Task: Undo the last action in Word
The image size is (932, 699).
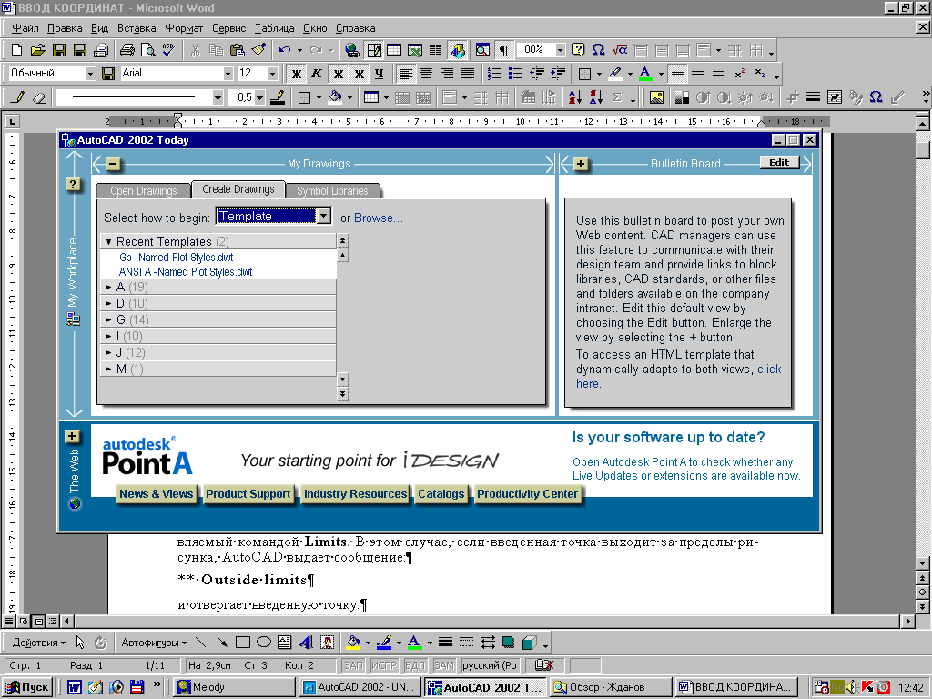Action: (x=285, y=51)
